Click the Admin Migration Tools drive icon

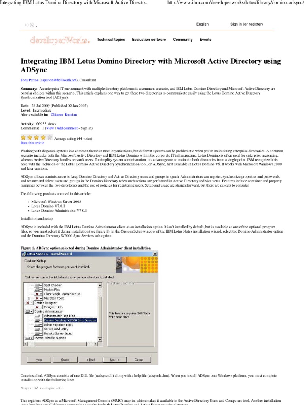38,325
